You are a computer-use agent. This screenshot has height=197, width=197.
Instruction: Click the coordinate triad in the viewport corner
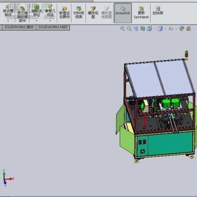[x=8, y=178]
